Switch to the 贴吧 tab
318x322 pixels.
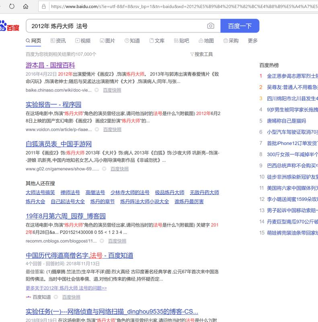(182, 41)
